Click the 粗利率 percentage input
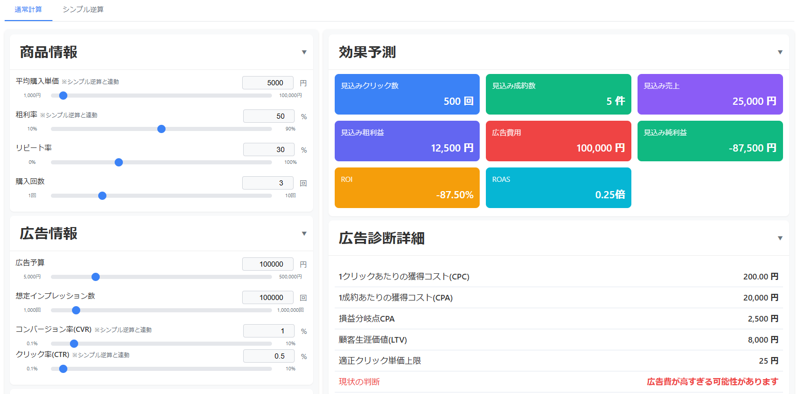The image size is (800, 394). [x=268, y=116]
